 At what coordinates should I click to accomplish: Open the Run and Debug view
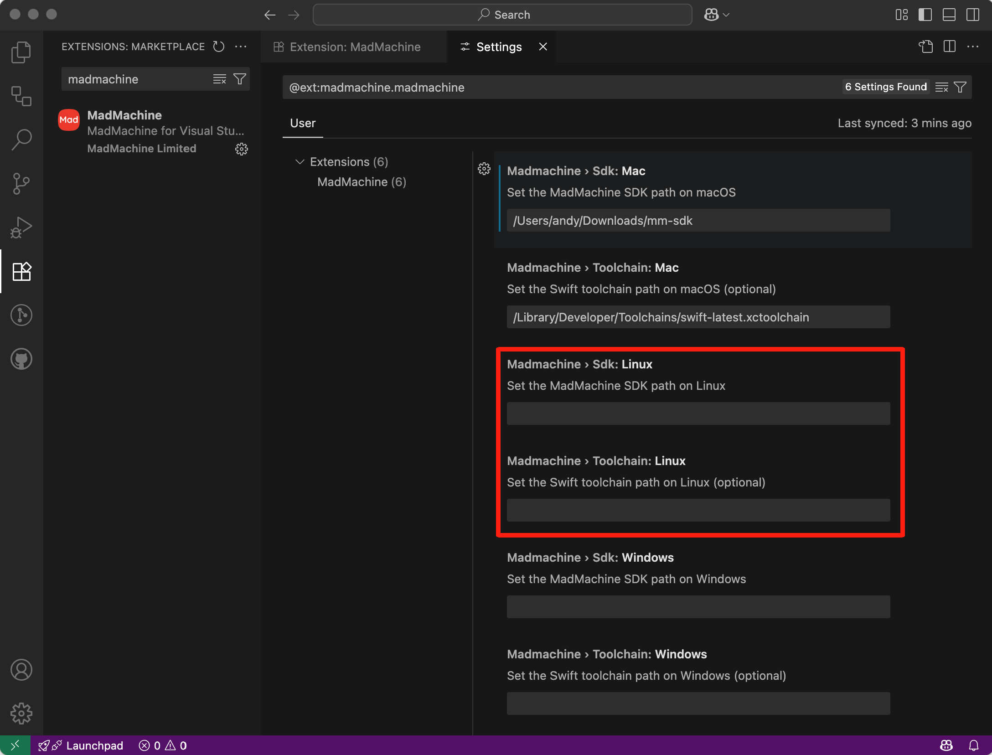click(x=21, y=228)
